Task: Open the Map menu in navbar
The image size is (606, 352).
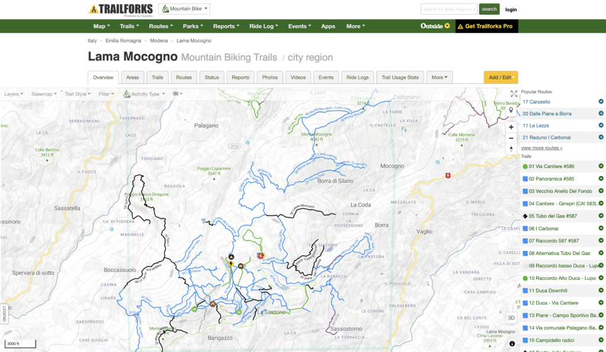Action: 102,26
